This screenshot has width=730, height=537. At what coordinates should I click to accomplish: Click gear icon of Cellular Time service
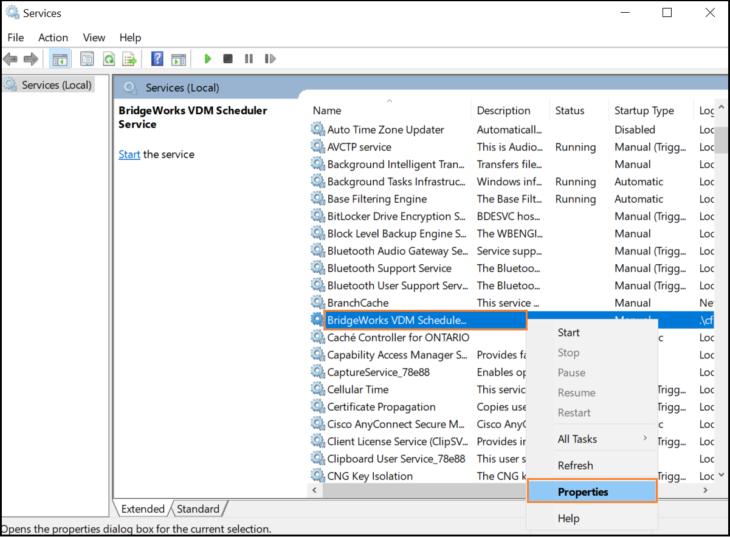tap(317, 389)
